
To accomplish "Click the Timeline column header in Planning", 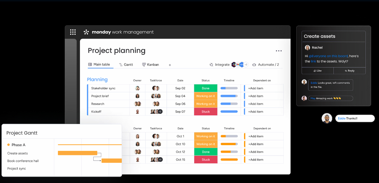I will point(229,81).
